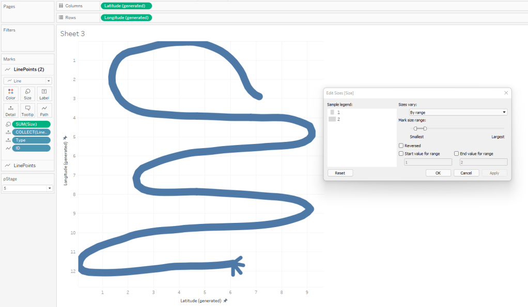
Task: Click the pin icon beside Latitude axis title
Action: [x=225, y=300]
